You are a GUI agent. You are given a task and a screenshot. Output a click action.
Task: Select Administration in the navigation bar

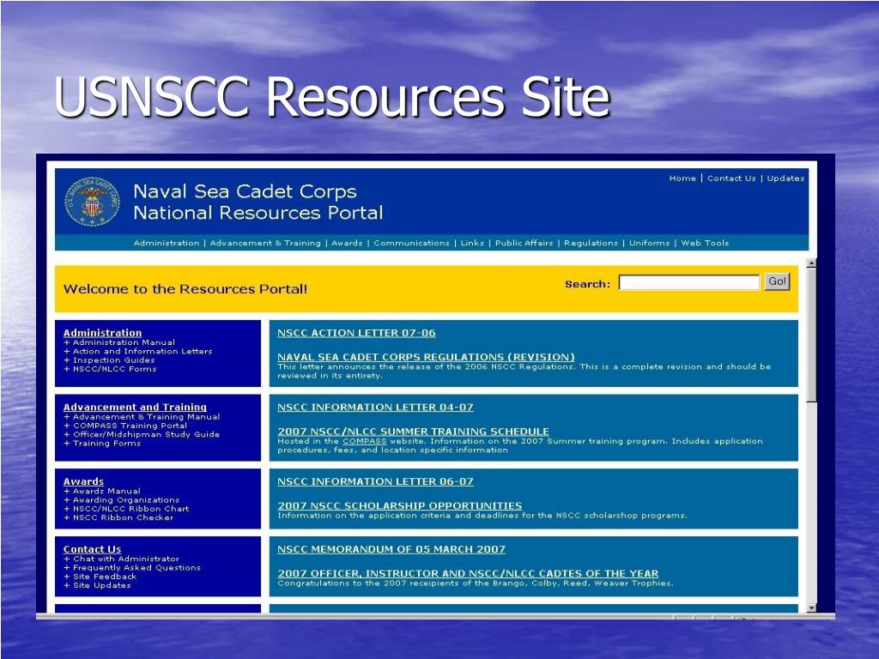166,243
